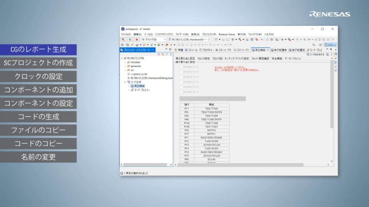Expand the 周辺機能 tree node
The width and height of the screenshot is (369, 207).
128,86
